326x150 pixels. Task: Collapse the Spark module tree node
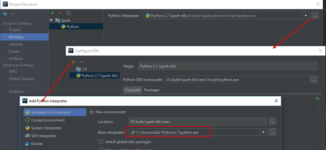pyautogui.click(x=52, y=20)
